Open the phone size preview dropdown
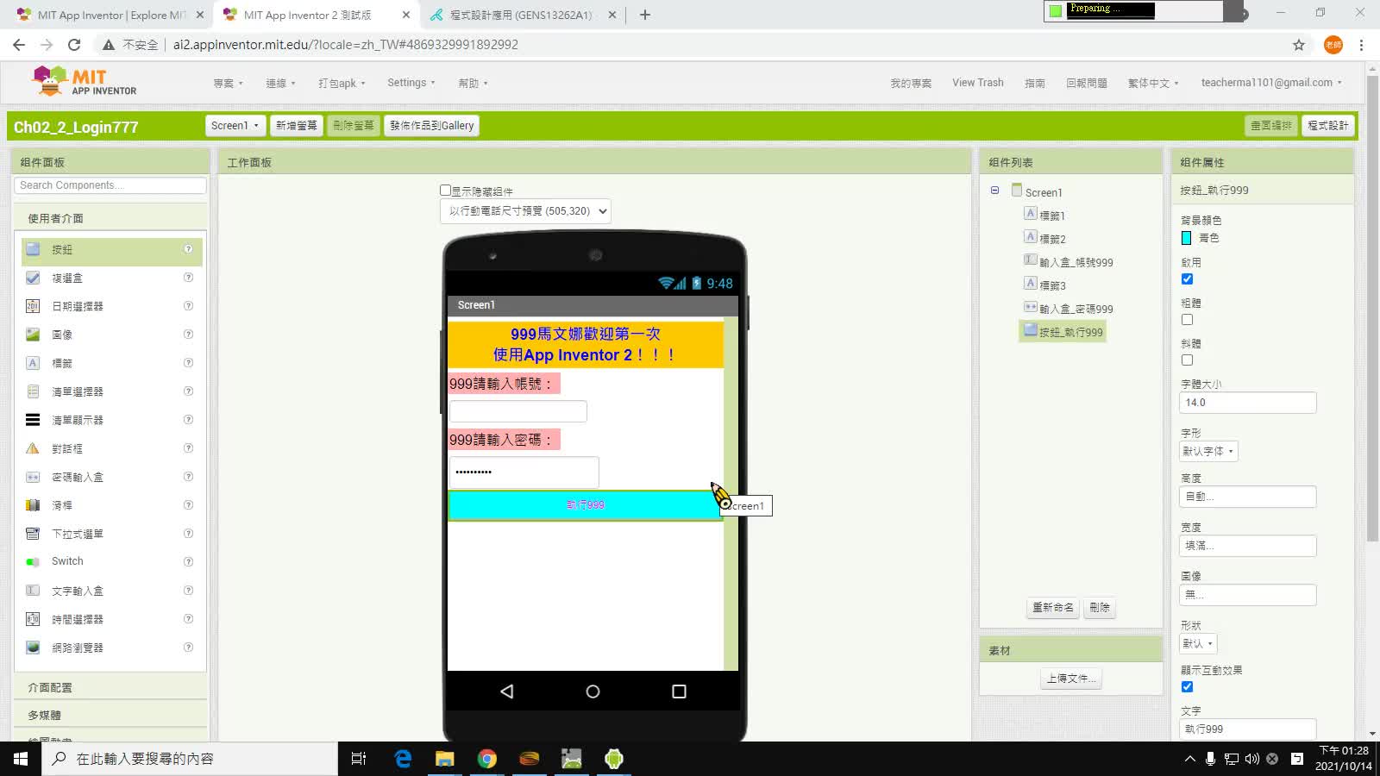The height and width of the screenshot is (776, 1380). (x=525, y=211)
